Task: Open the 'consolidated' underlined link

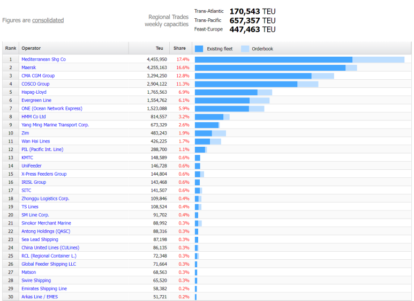Action: pos(48,20)
